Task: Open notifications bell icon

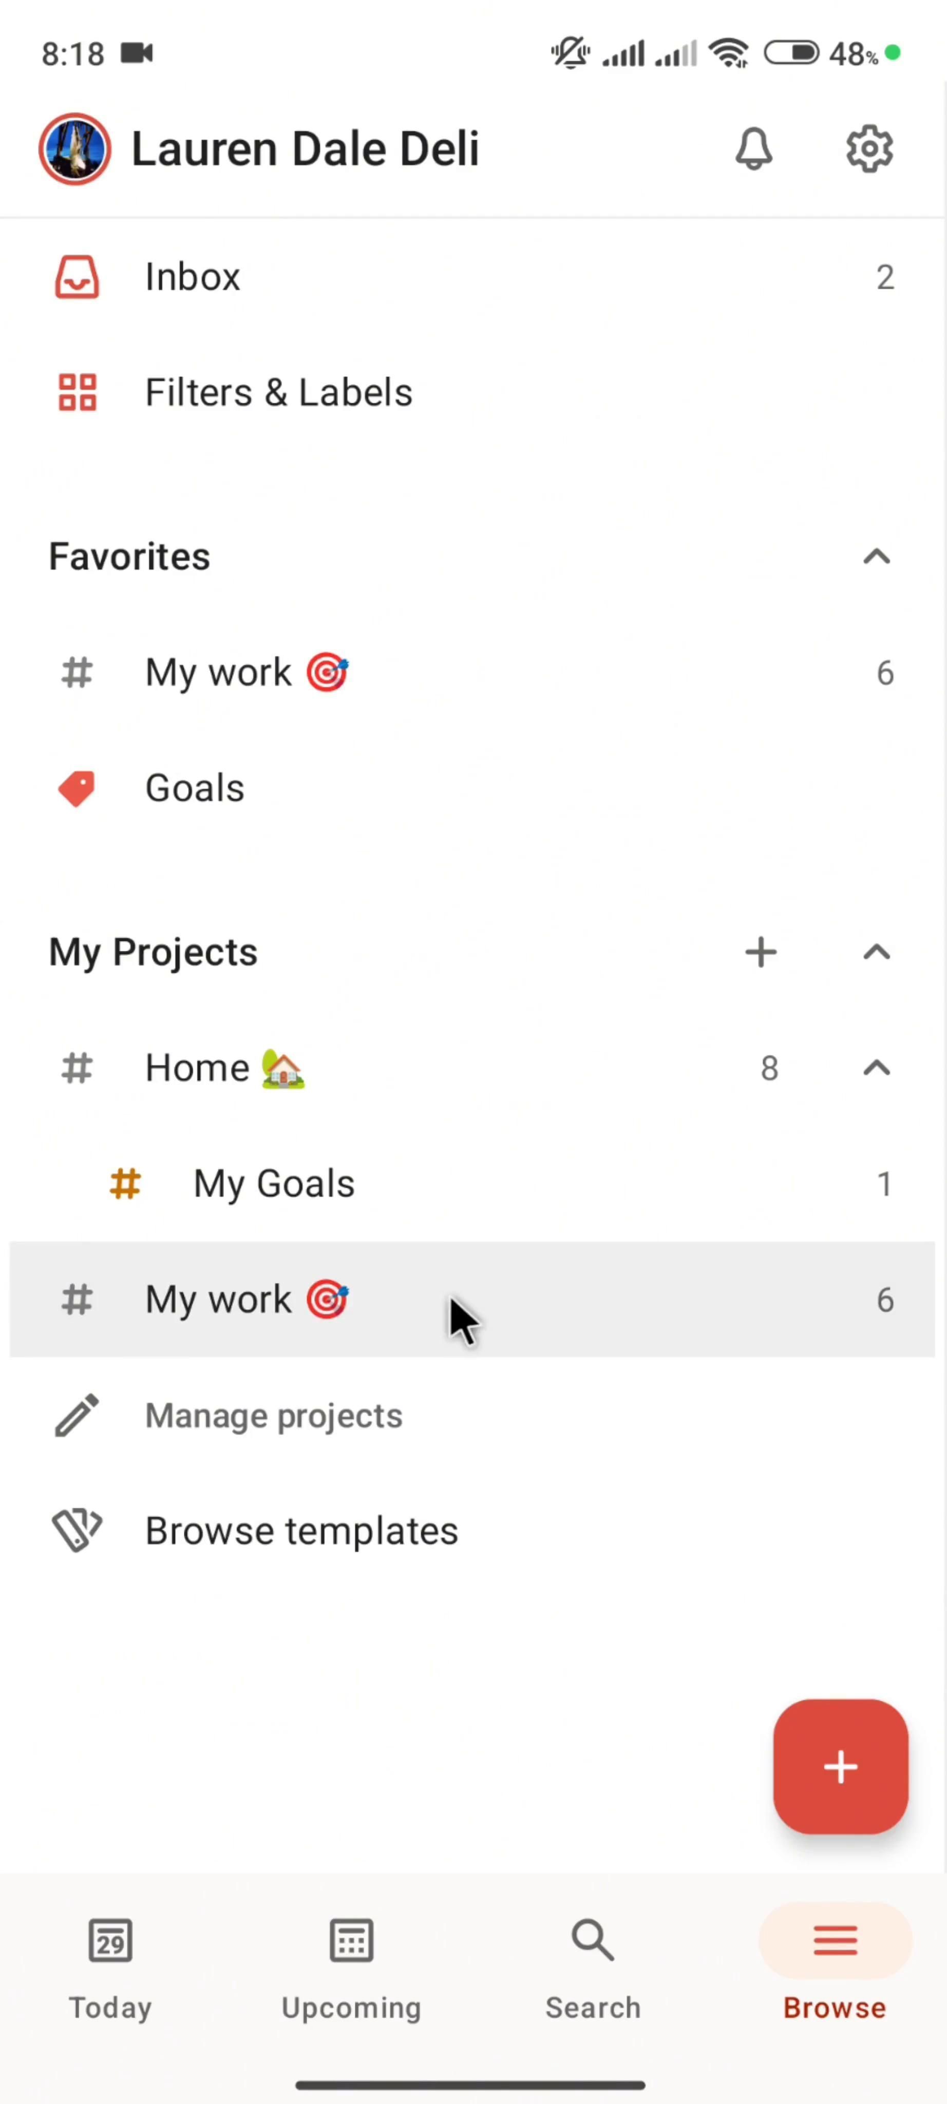Action: point(753,148)
